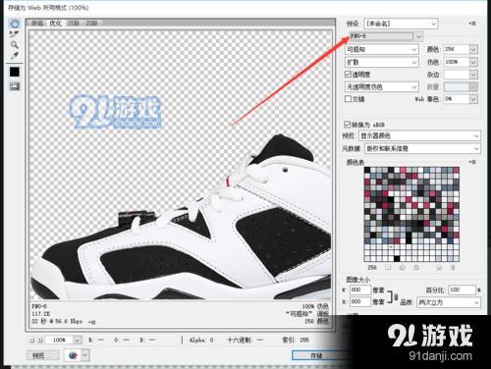491x369 pixels.
Task: Switch to the 优化 tab
Action: pos(55,24)
